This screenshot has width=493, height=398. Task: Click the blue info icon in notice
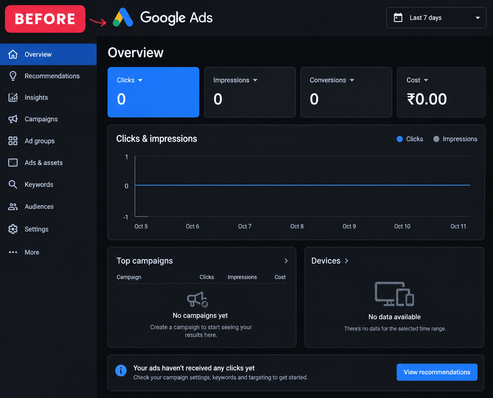(x=121, y=370)
